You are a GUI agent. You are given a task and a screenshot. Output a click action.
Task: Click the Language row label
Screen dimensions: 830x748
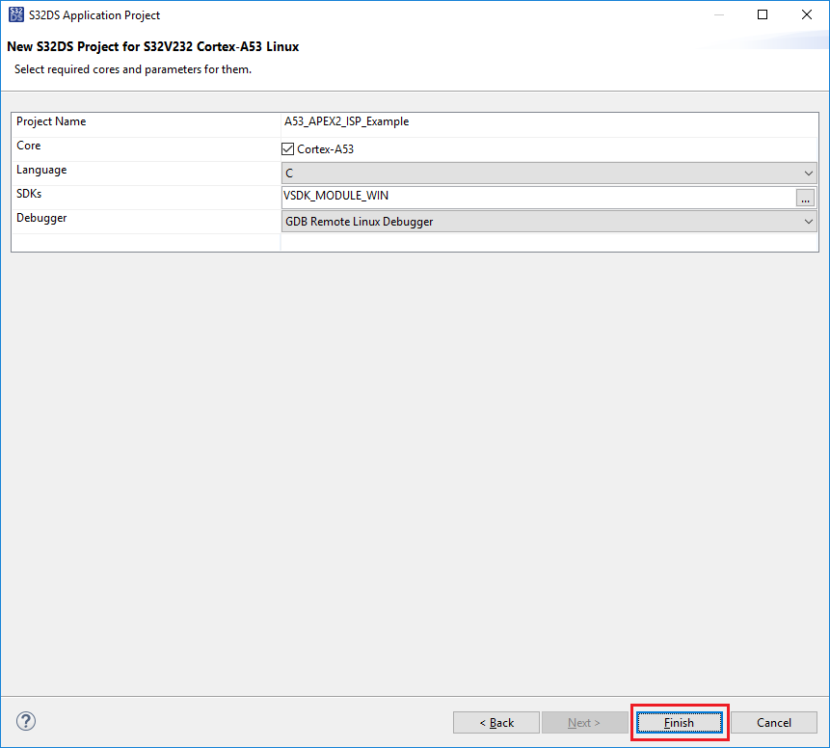click(41, 170)
